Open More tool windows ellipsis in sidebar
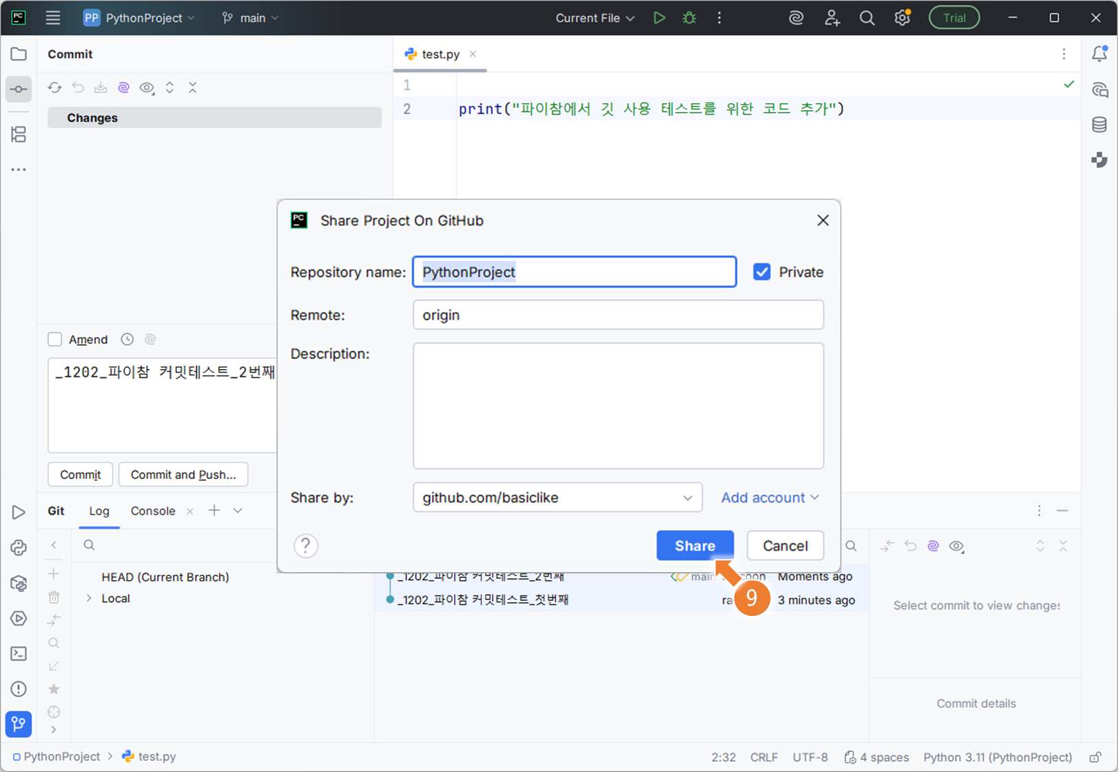 19,169
